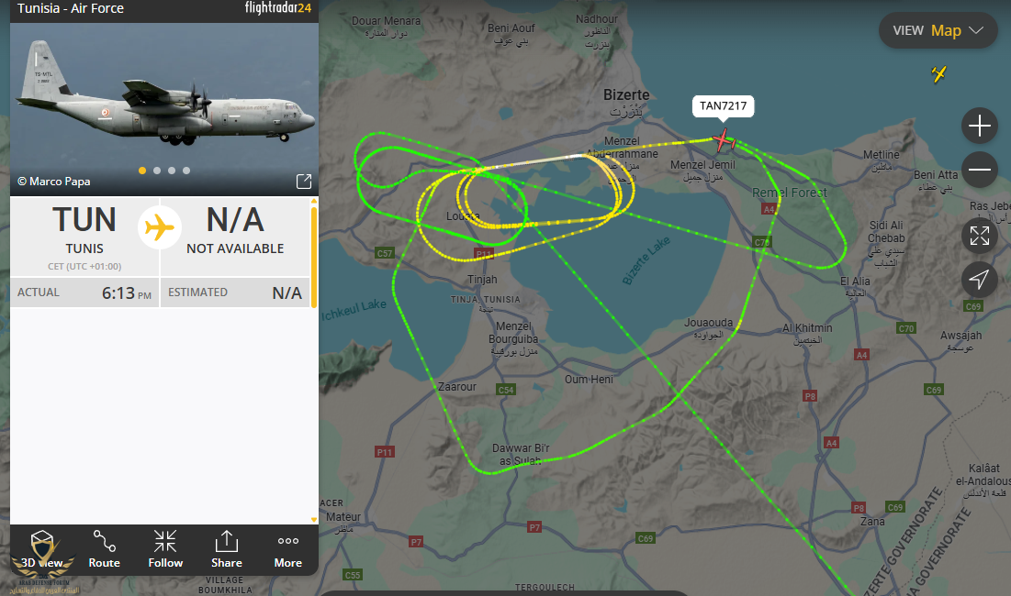Share this flight
Image resolution: width=1011 pixels, height=596 pixels.
point(226,549)
